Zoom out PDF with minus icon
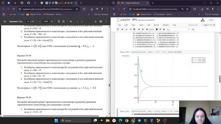This screenshot has width=221, height=124. click(x=40, y=21)
